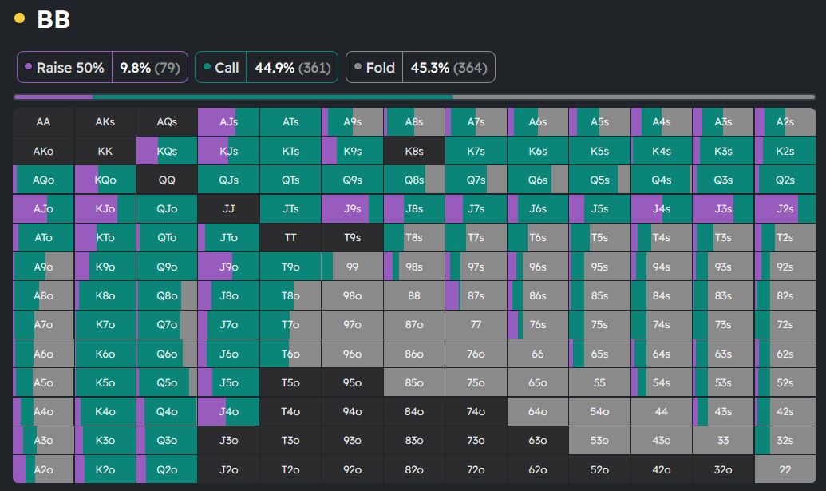The image size is (826, 491).
Task: Click the A2o hand cell
Action: pos(43,469)
